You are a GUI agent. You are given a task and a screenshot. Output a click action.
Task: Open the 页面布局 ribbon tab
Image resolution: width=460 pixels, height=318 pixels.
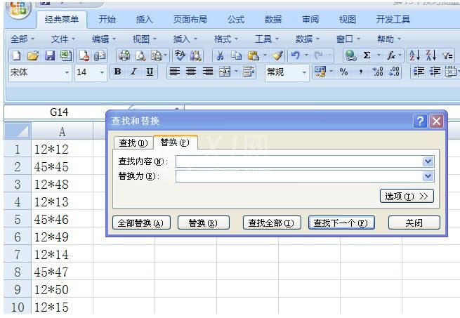190,20
